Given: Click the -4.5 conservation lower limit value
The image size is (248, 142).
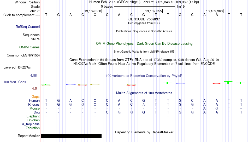Looking at the screenshot, I should coord(34,89).
